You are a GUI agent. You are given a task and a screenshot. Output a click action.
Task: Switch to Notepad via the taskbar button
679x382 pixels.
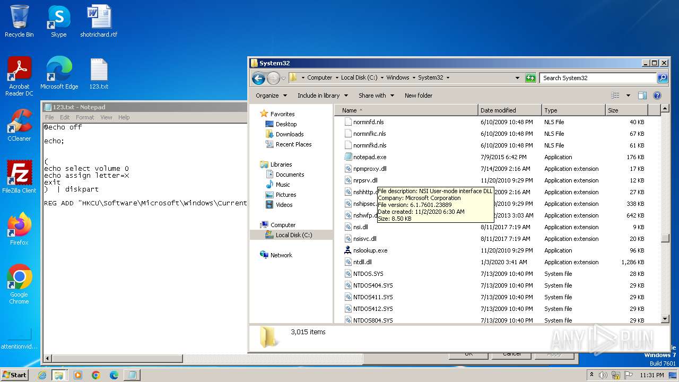click(x=132, y=375)
